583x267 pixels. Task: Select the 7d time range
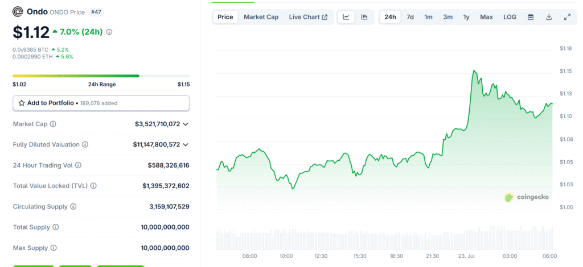pos(410,17)
